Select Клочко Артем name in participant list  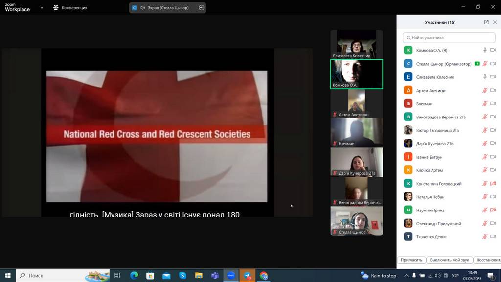click(430, 170)
